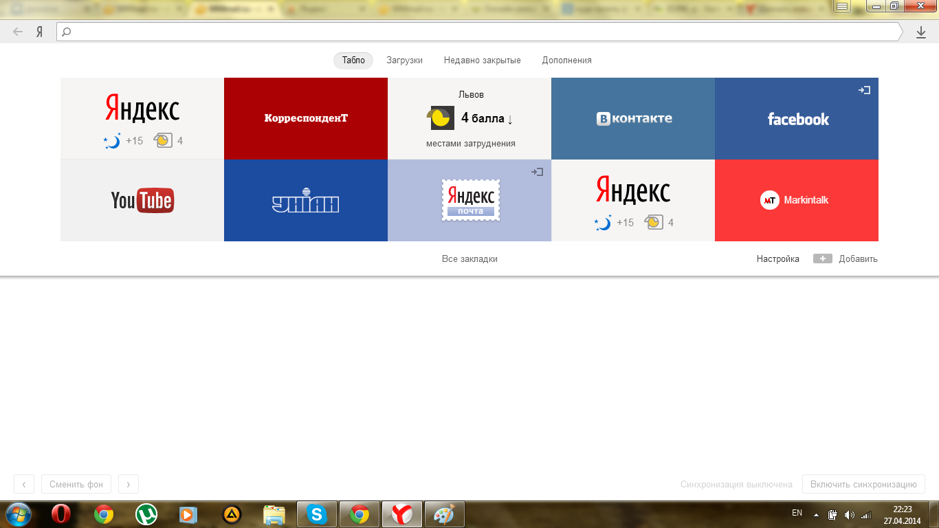This screenshot has width=939, height=528.
Task: Click the Yandex "Я" home button
Action: (40, 32)
